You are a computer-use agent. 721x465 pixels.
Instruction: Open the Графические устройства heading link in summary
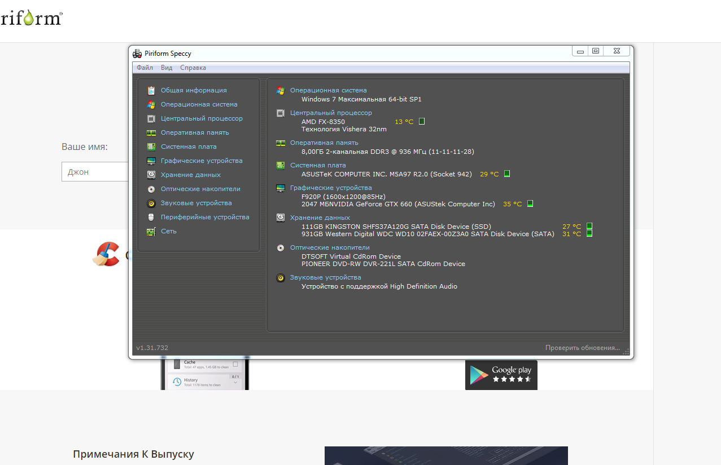click(x=331, y=188)
